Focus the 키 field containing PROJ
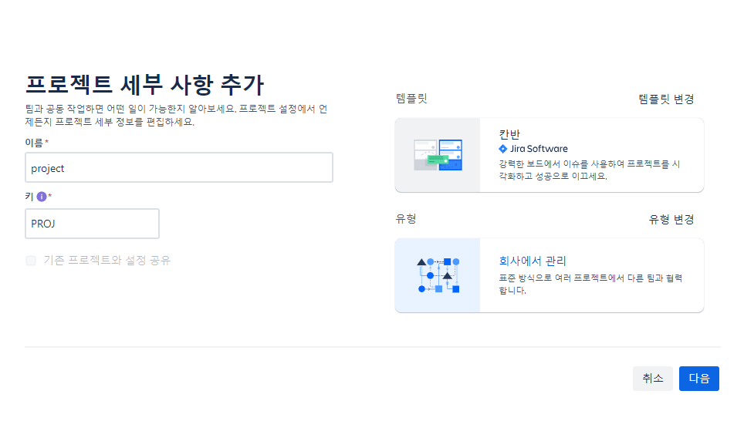 click(92, 224)
